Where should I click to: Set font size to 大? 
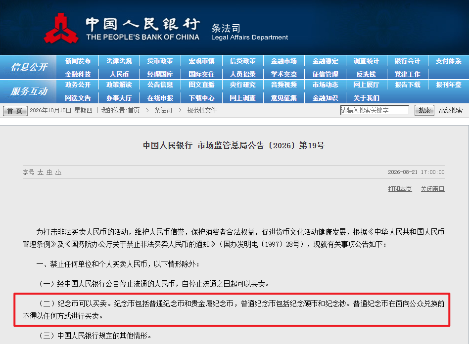pyautogui.click(x=41, y=172)
